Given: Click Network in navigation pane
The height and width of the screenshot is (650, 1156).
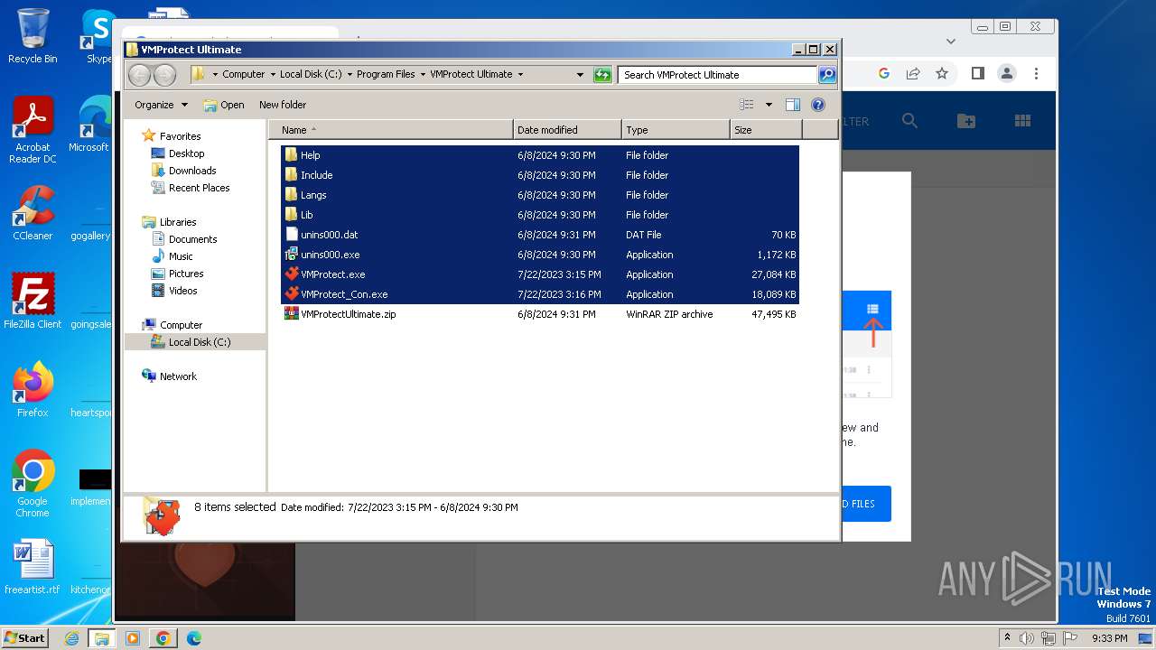Looking at the screenshot, I should [178, 376].
